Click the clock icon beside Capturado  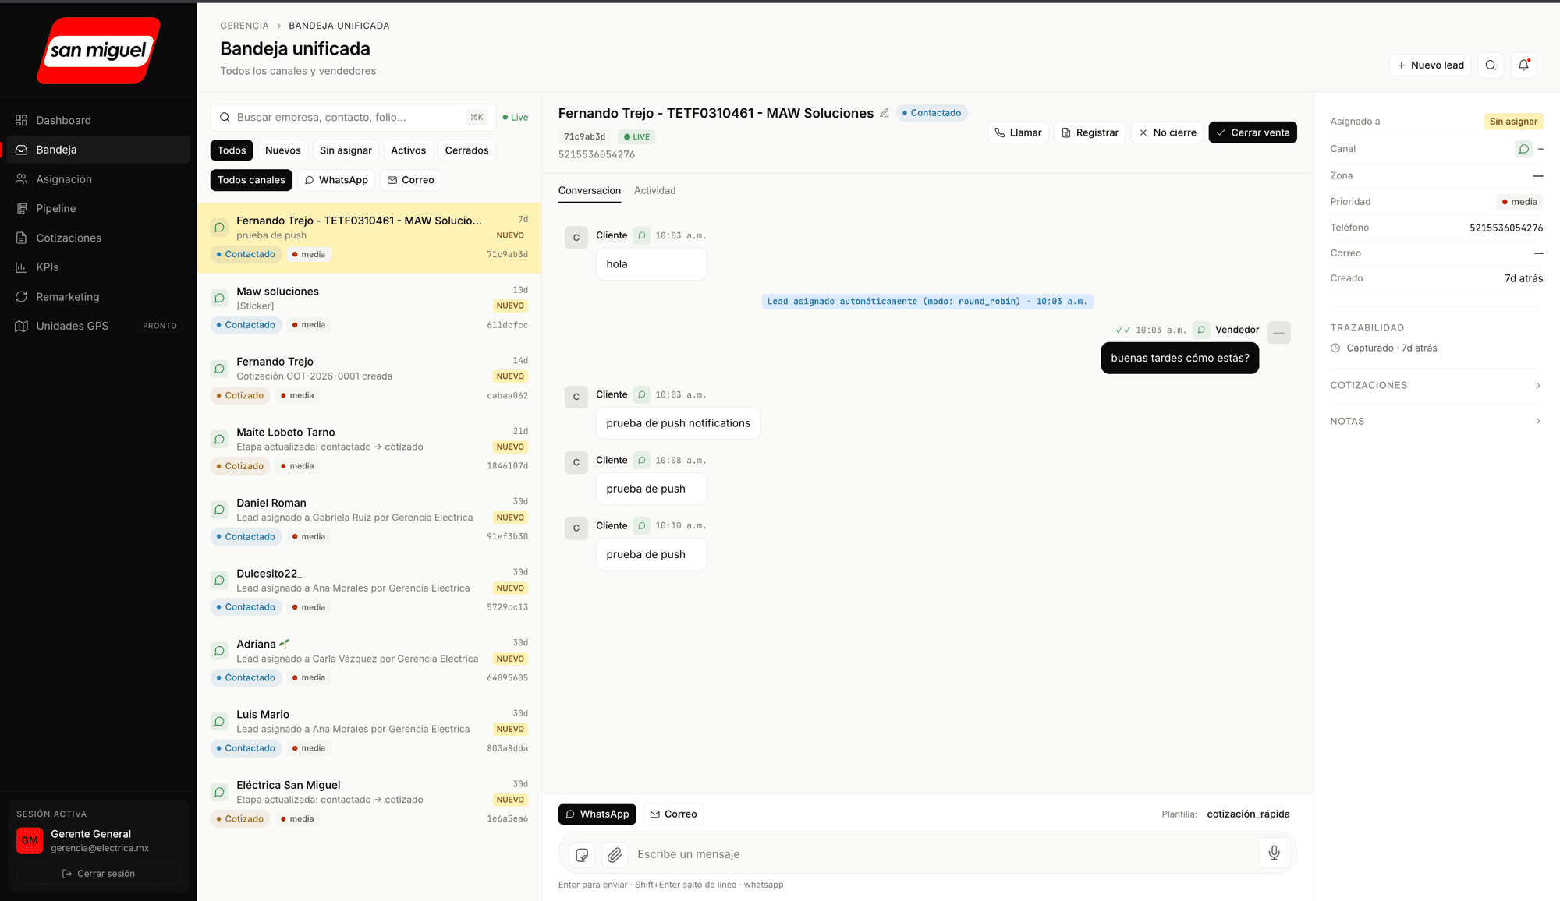click(1335, 348)
